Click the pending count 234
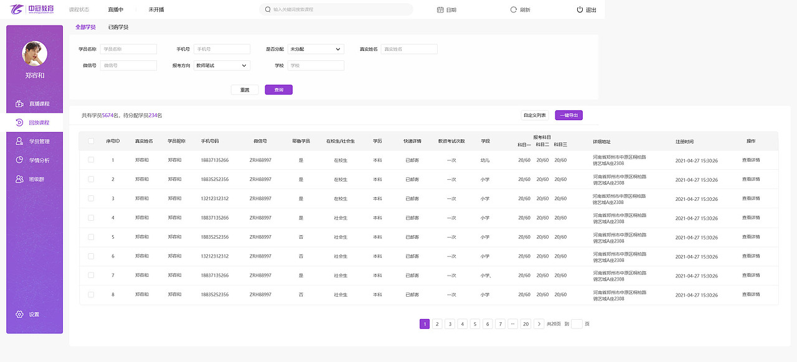Image resolution: width=797 pixels, height=362 pixels. coord(153,116)
